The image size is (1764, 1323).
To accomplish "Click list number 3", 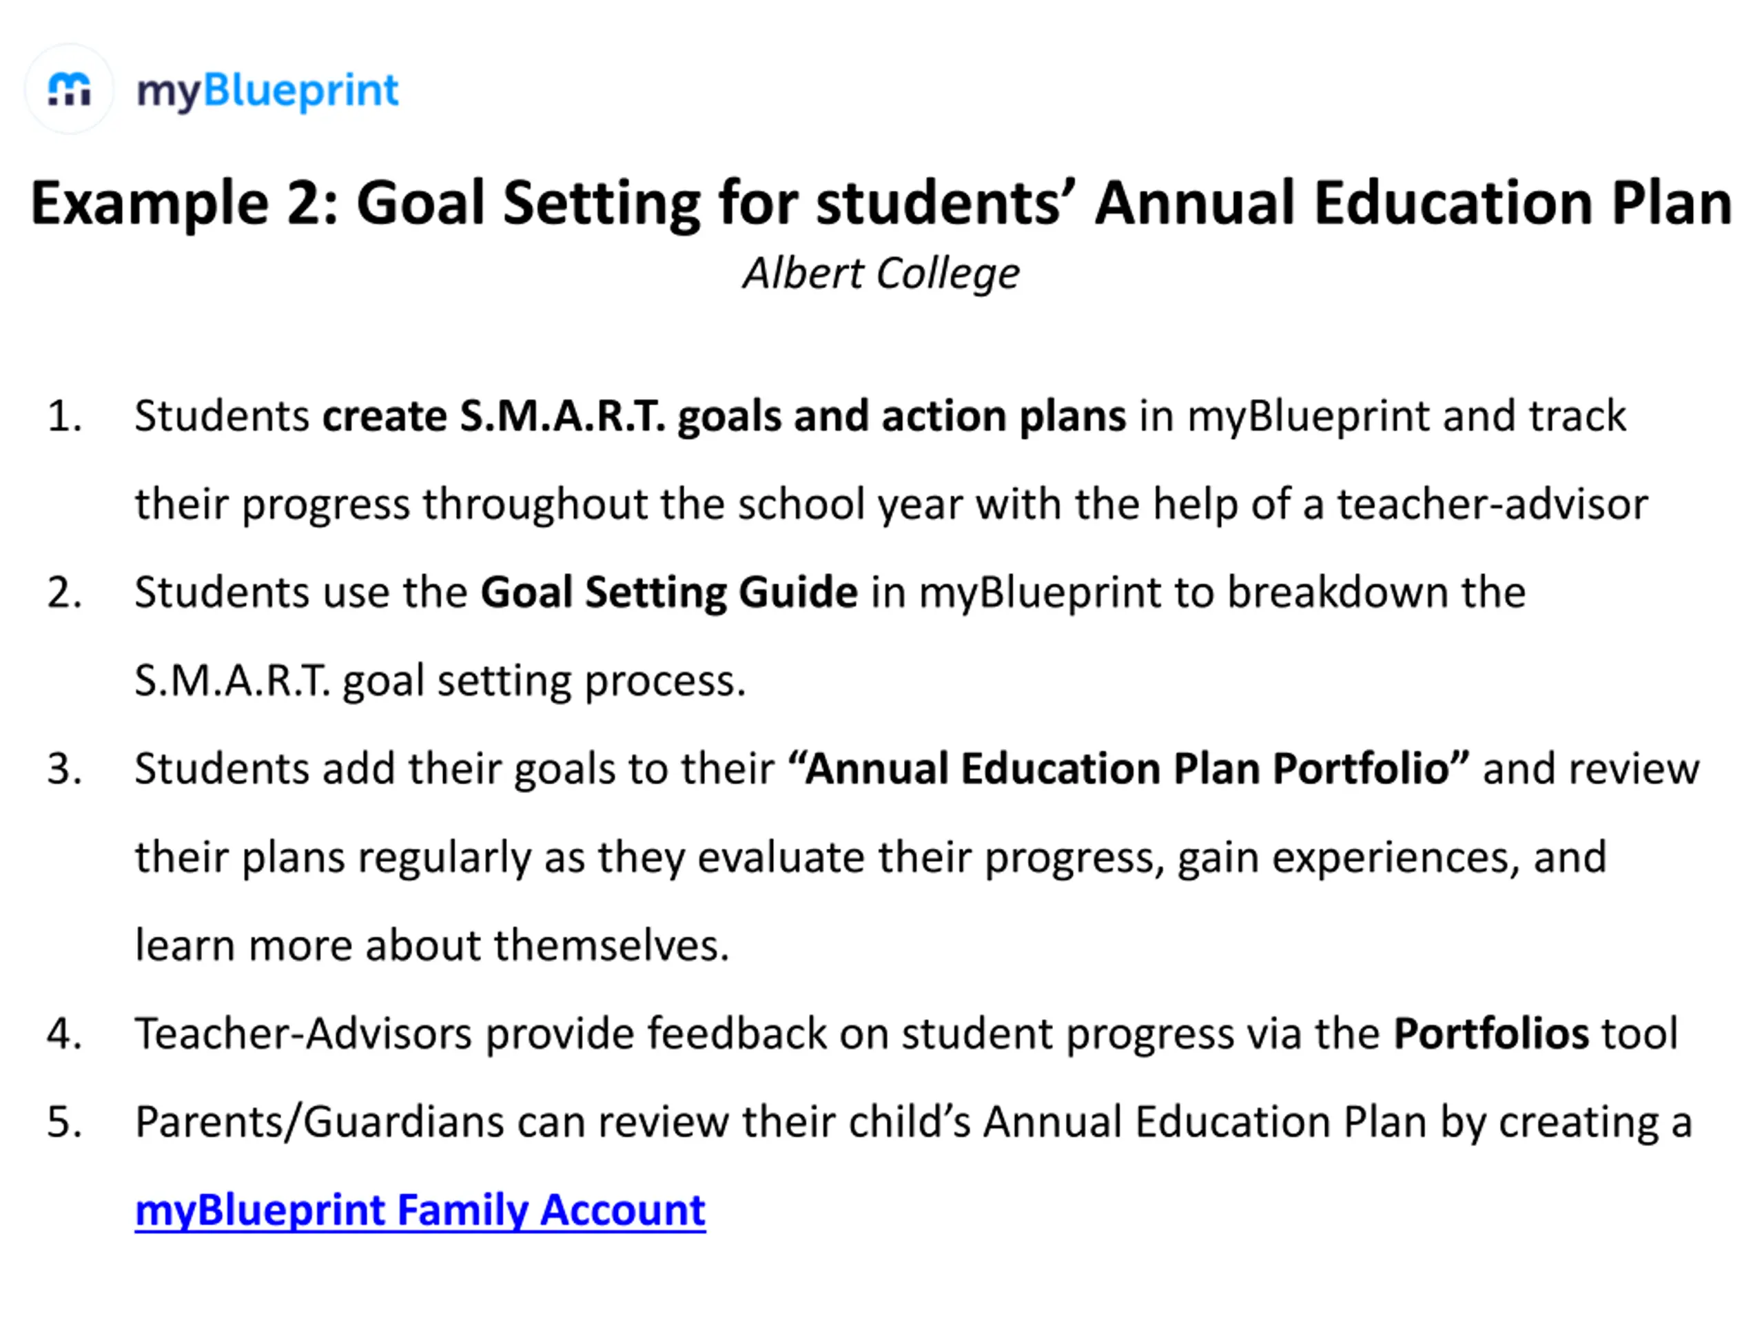I will [x=65, y=769].
